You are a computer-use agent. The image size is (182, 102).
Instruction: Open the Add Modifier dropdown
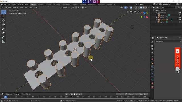tap(168, 41)
